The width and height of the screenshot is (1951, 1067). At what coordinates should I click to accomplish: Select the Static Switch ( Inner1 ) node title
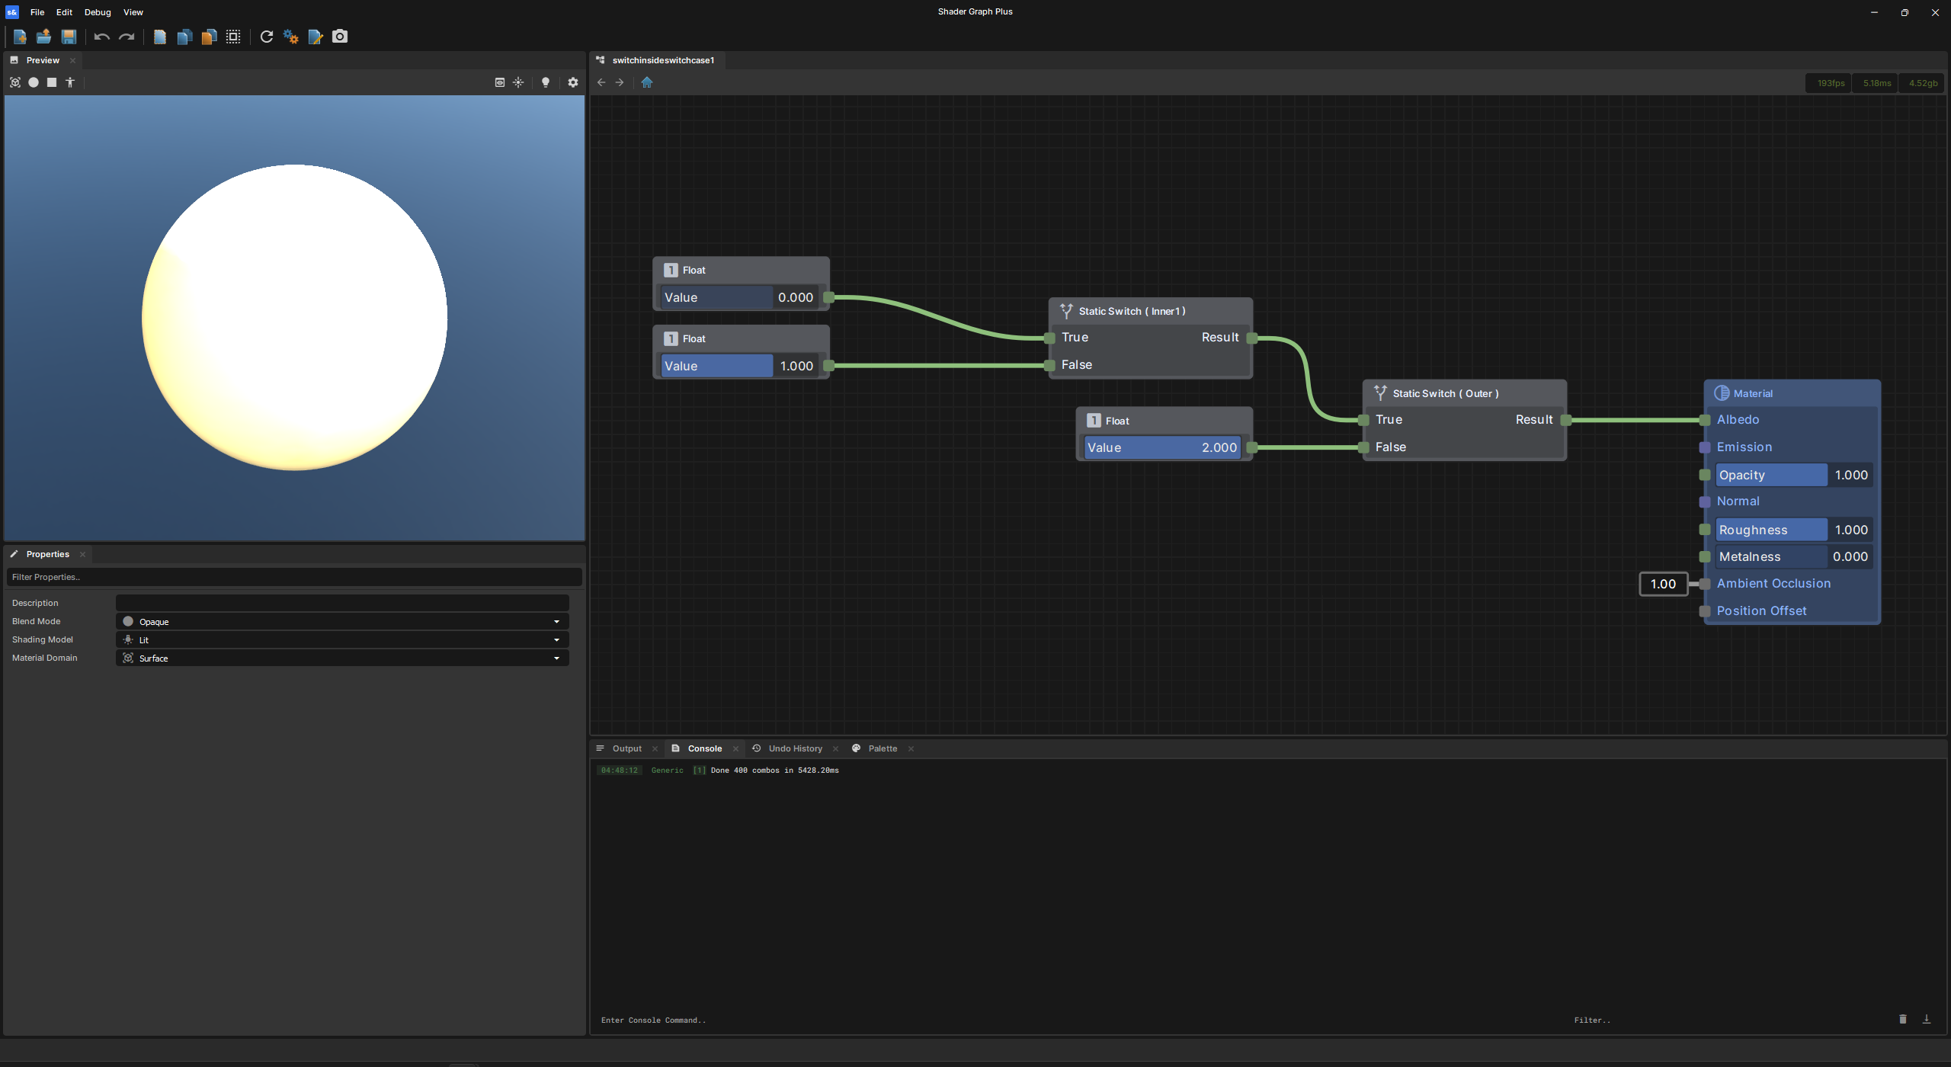point(1132,311)
